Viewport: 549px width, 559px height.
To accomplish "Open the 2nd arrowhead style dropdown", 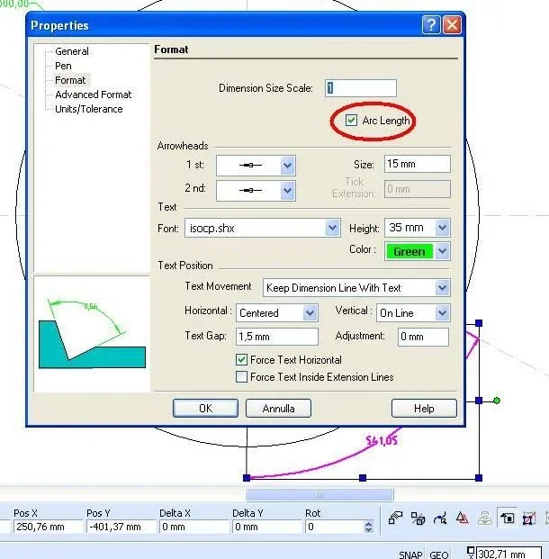I will click(x=288, y=190).
